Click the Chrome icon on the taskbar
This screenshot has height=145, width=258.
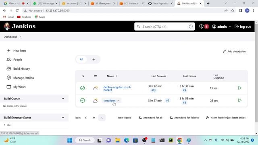180,140
